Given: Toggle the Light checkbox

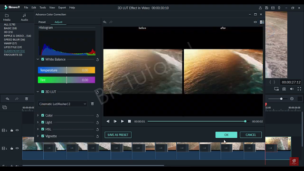Looking at the screenshot, I should (x=43, y=123).
